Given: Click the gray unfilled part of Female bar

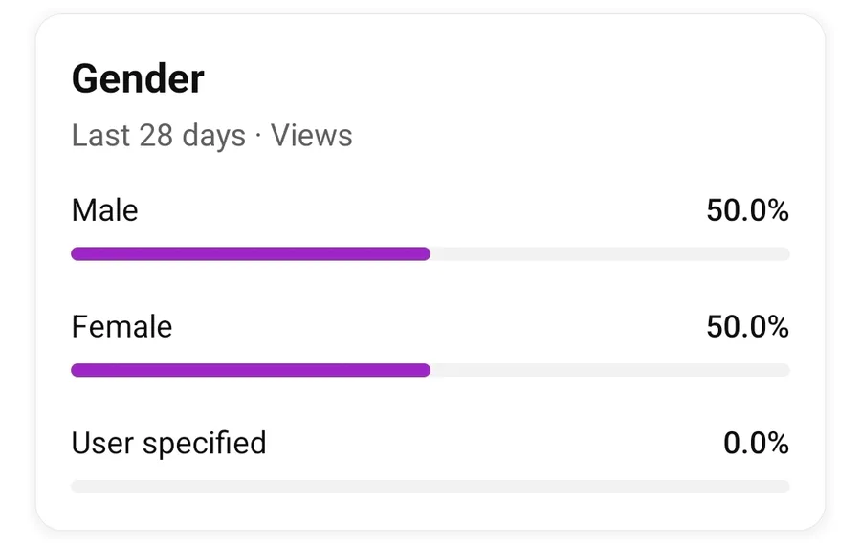Looking at the screenshot, I should pyautogui.click(x=609, y=370).
